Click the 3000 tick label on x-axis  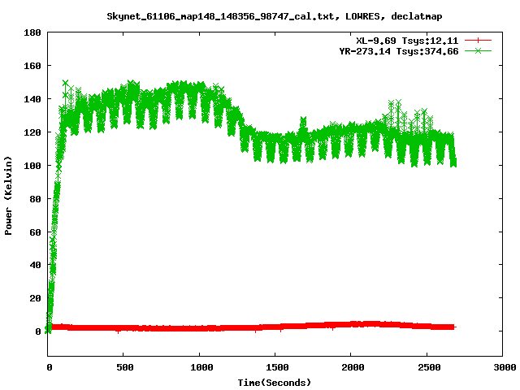501,367
